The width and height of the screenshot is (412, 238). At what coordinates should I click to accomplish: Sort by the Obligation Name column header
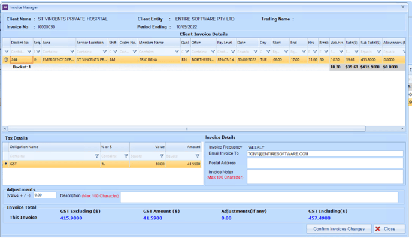[54, 147]
